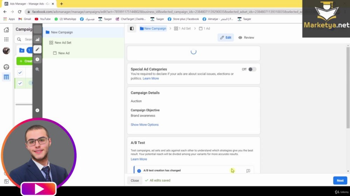Click the browser address bar
Image resolution: width=350 pixels, height=196 pixels.
click(165, 12)
